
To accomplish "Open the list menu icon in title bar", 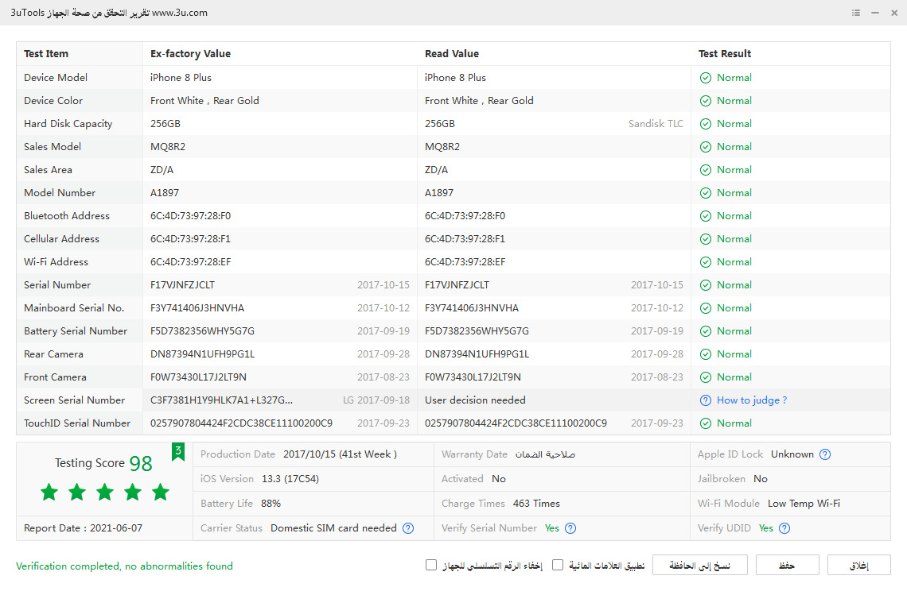I will click(x=855, y=13).
